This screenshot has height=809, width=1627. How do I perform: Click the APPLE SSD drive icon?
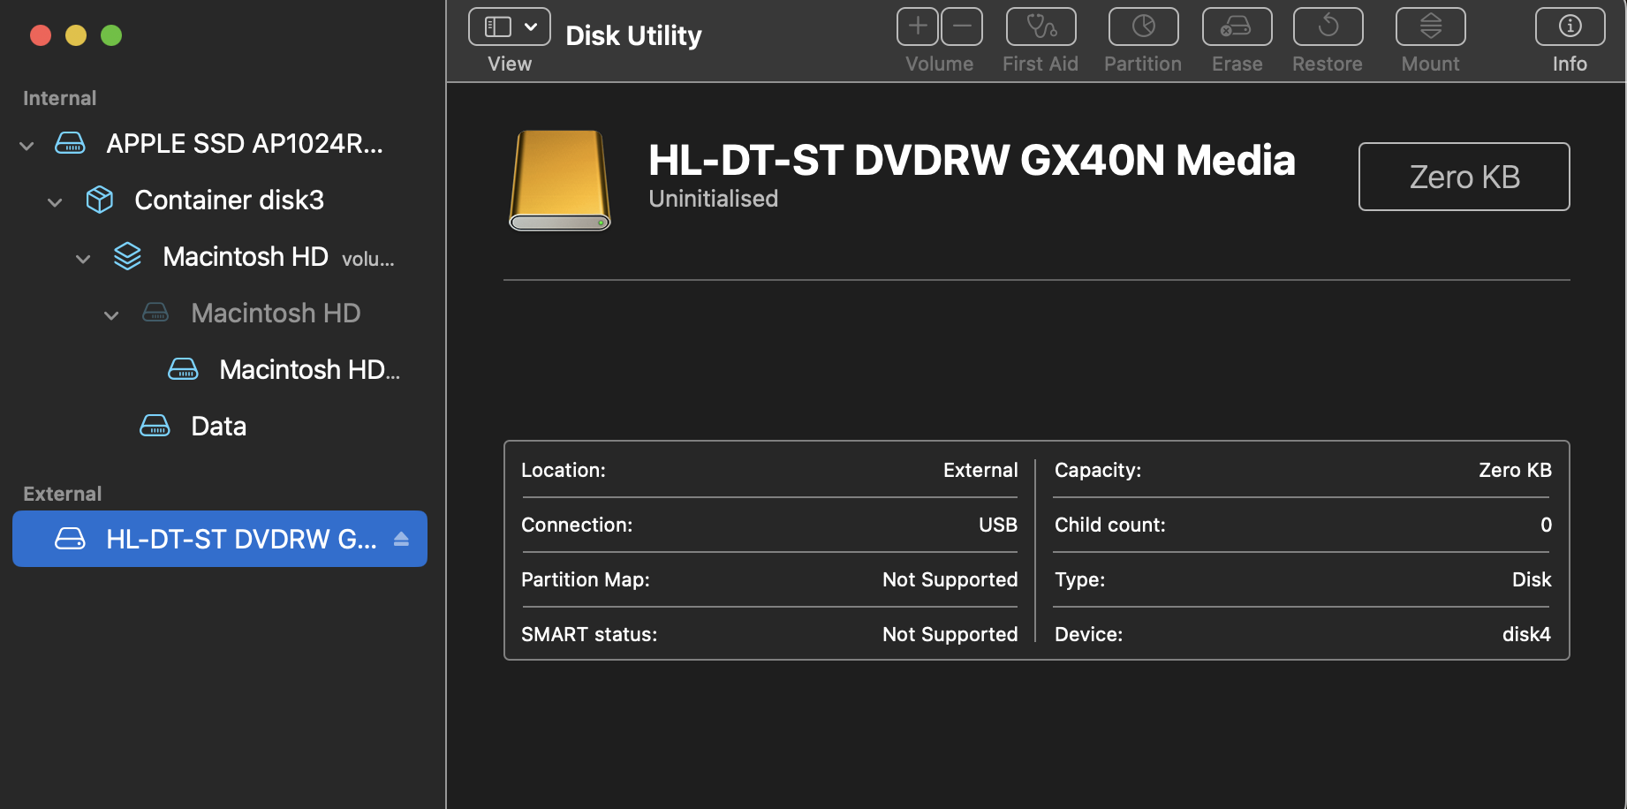[x=71, y=143]
